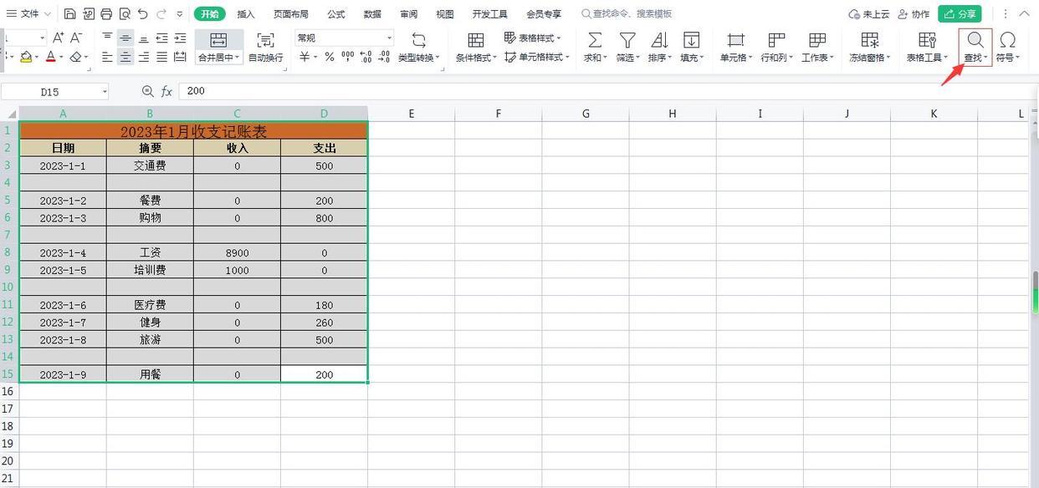Viewport: 1039px width, 488px height.
Task: Open the 单元格样式 dropdown
Action: [x=537, y=57]
